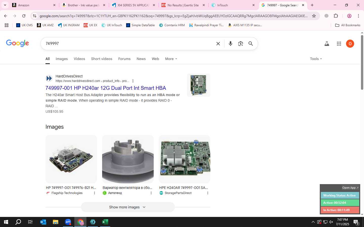Screen dimensions: 364x227
Task: Open HardDrivesDirect result thumbnail image
Action: 199,85
